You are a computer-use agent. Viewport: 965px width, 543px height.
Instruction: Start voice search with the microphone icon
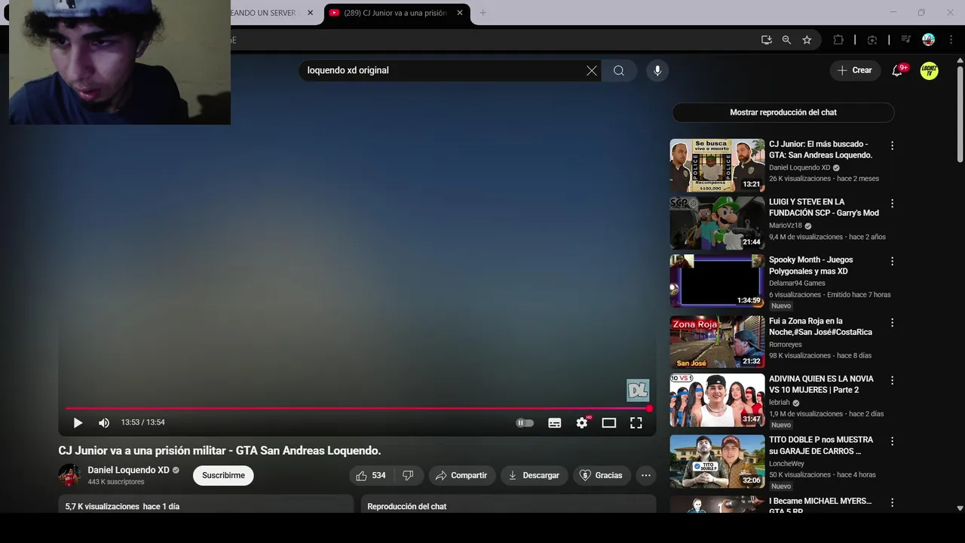click(657, 71)
